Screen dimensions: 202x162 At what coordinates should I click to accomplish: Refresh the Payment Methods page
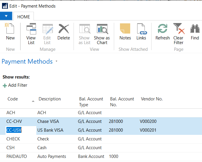[162, 29]
